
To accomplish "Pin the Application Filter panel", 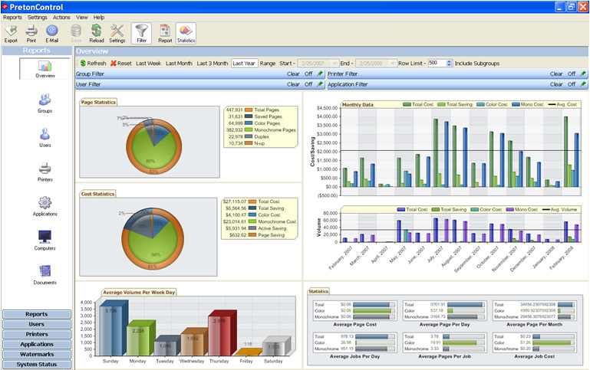I will point(583,84).
